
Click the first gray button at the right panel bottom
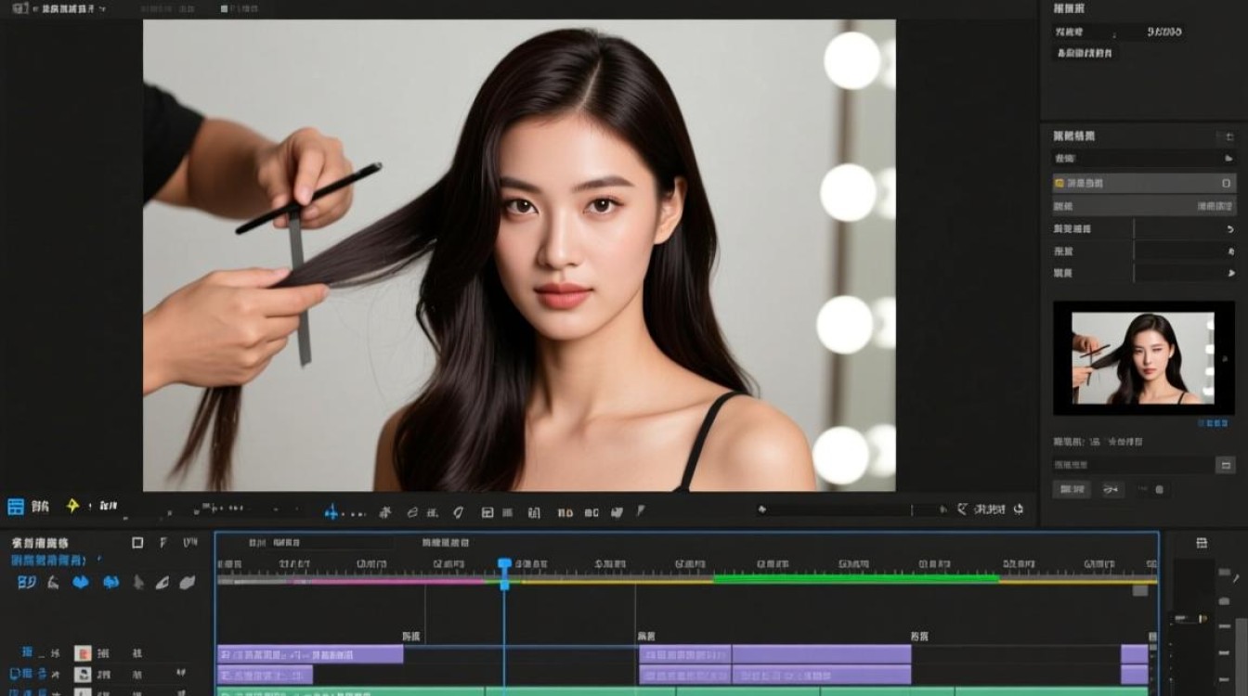point(1072,489)
